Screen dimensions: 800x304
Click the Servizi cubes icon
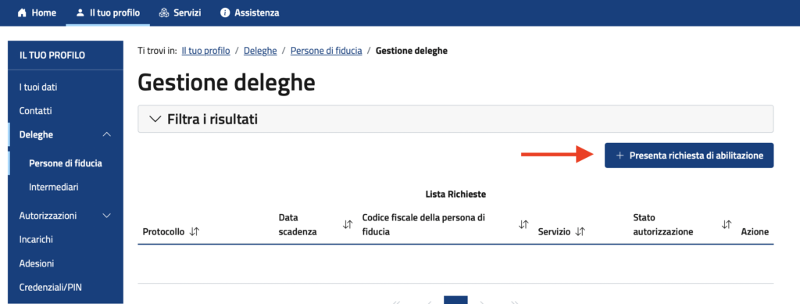coord(164,13)
